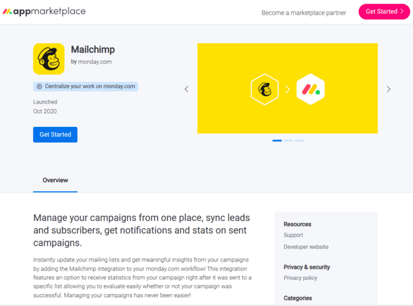Click the Mailchimp hexagon logo in banner
This screenshot has height=306, width=413.
[x=265, y=89]
